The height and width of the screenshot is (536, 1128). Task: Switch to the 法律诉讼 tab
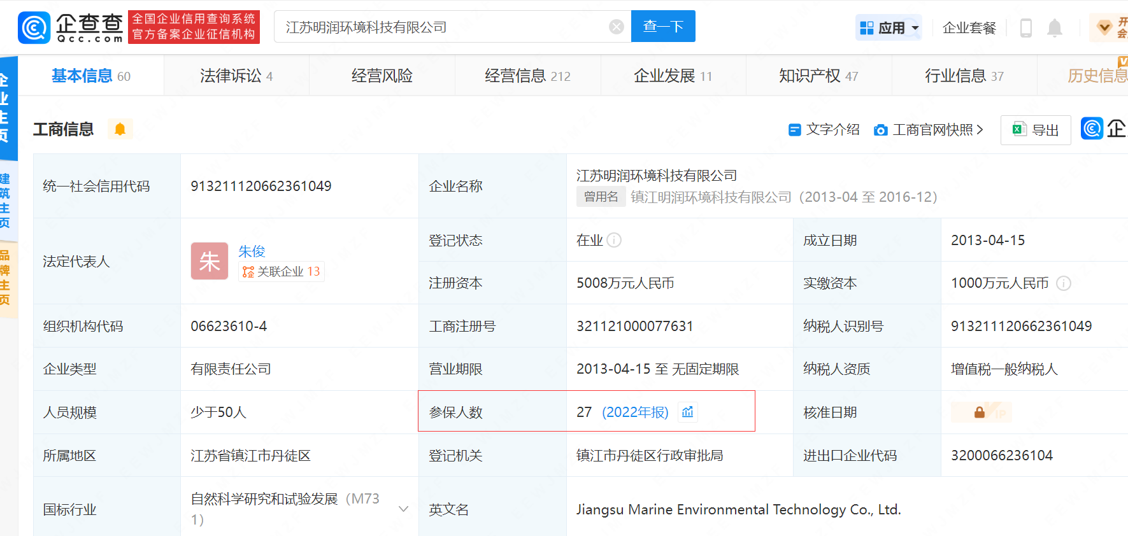pos(236,76)
